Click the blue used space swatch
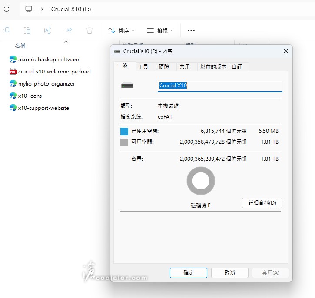Screen dimensions: 315x298 tap(124, 131)
